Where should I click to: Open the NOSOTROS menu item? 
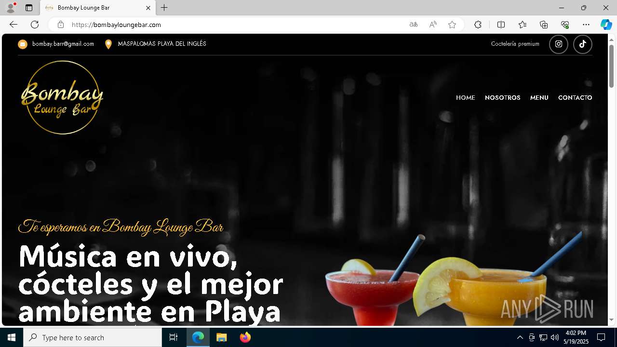(503, 98)
